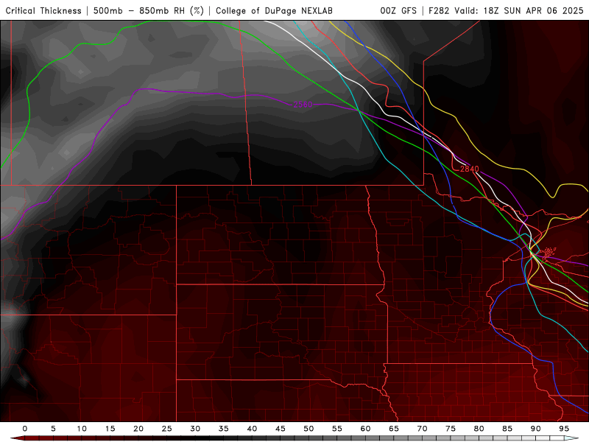589x442 pixels.
Task: Click the purple "2560" contour label
Action: [x=303, y=105]
